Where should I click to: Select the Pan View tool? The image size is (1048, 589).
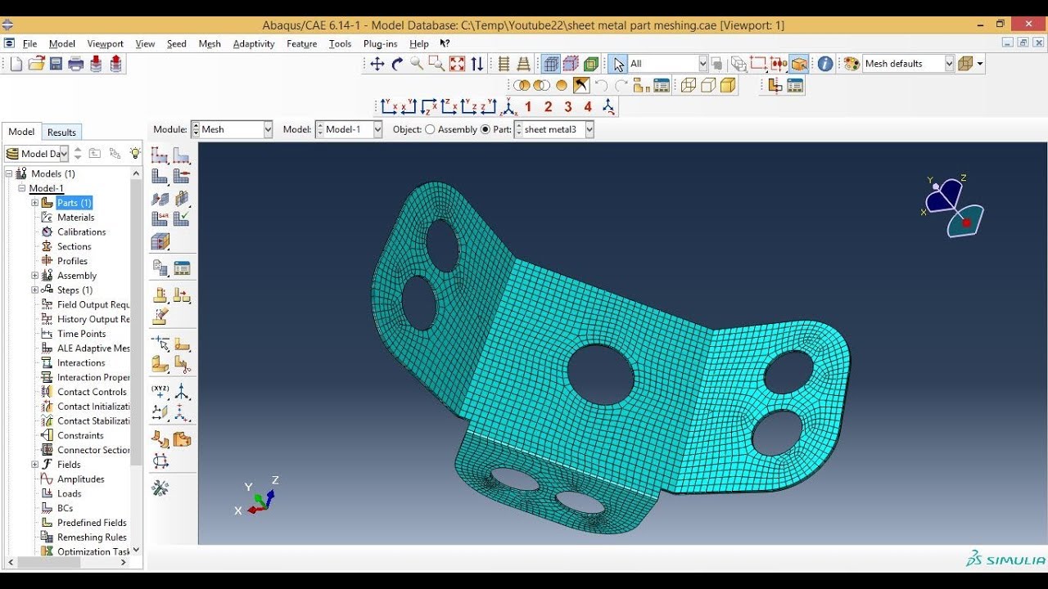tap(377, 64)
